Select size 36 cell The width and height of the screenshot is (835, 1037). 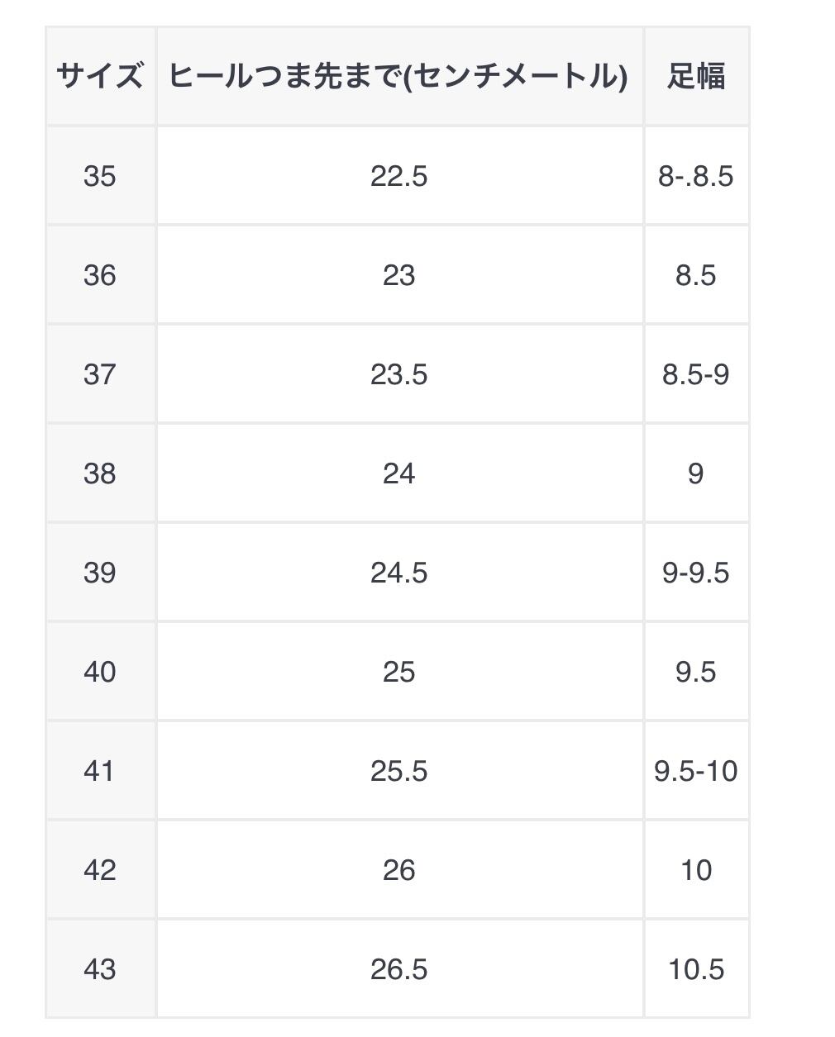pyautogui.click(x=100, y=275)
